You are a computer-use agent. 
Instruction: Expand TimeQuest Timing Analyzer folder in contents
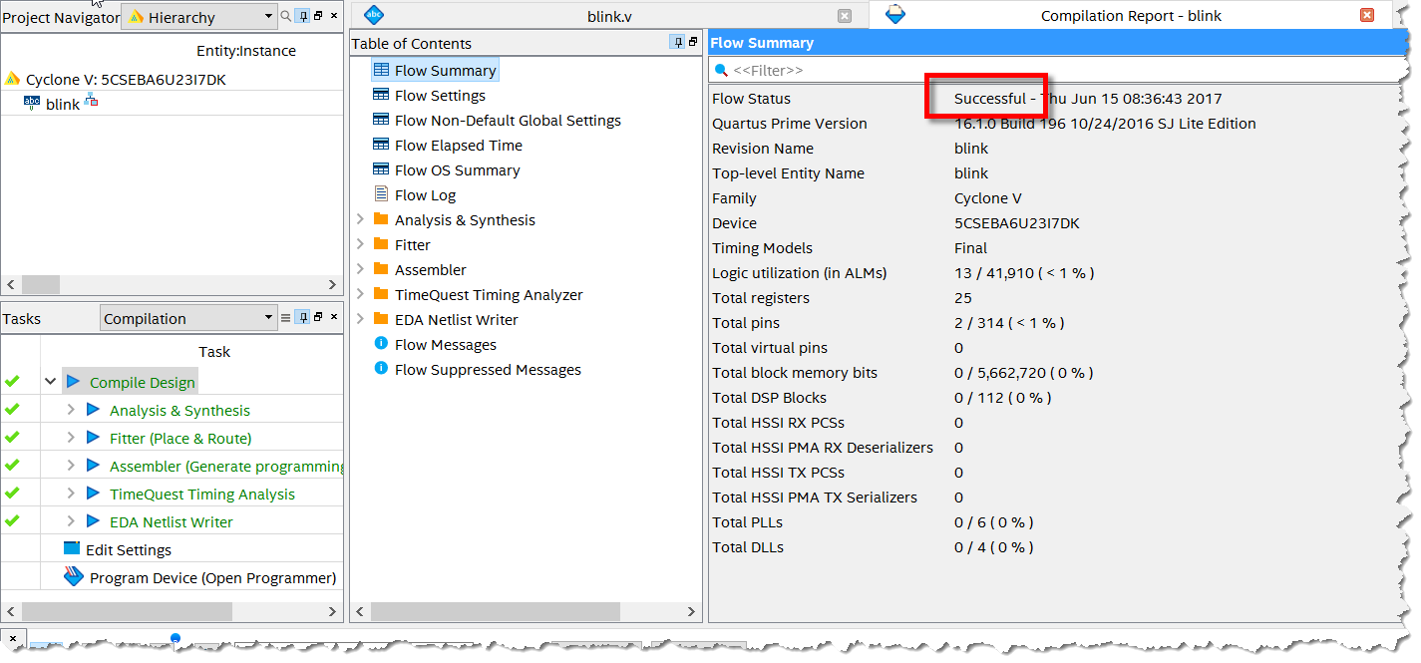point(360,294)
